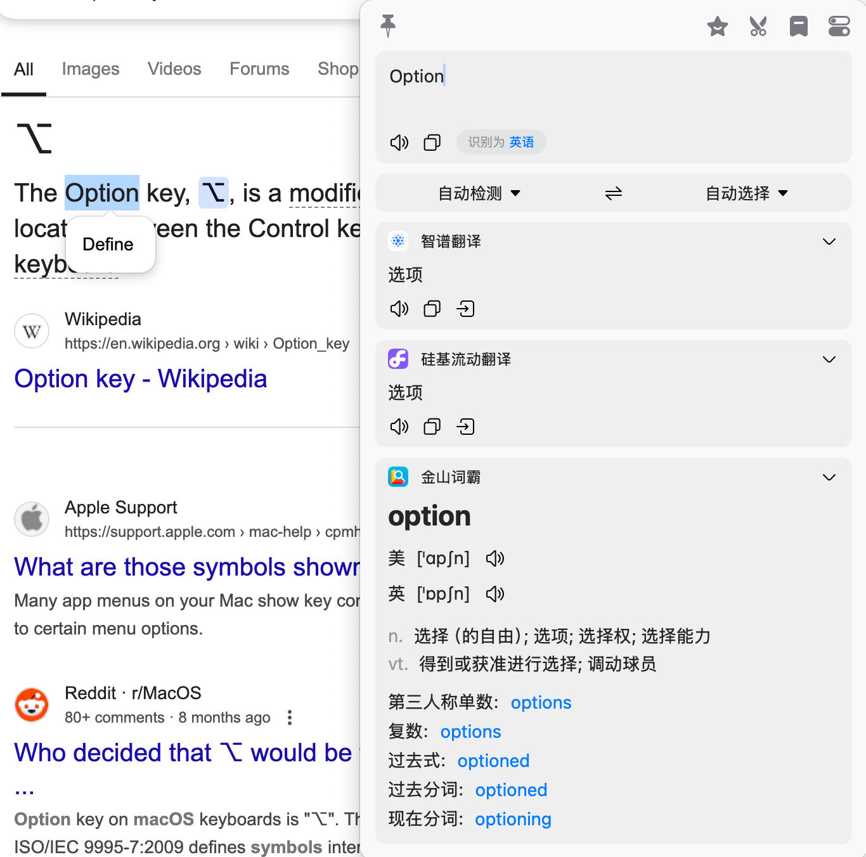Swap source and target languages
The width and height of the screenshot is (866, 857).
(x=613, y=193)
